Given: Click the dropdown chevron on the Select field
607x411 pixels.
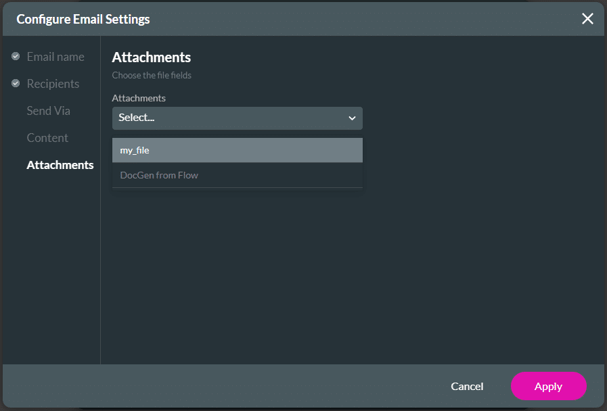Looking at the screenshot, I should tap(352, 118).
